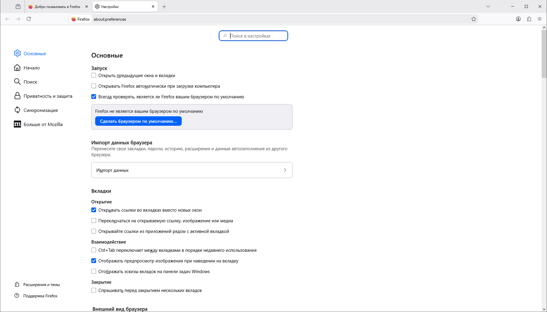Click Сделать браузером по умолчанию button

point(138,121)
